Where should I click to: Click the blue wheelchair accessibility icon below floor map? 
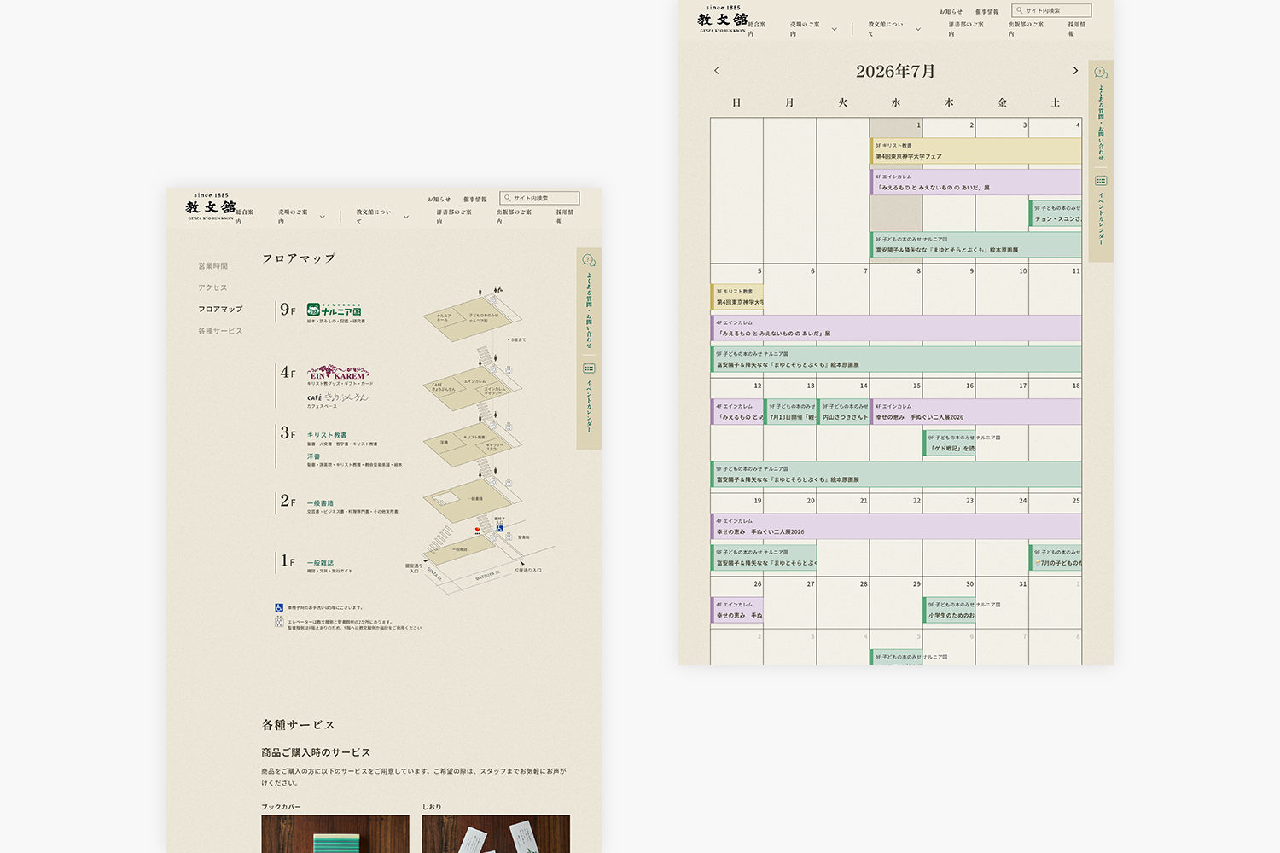279,607
